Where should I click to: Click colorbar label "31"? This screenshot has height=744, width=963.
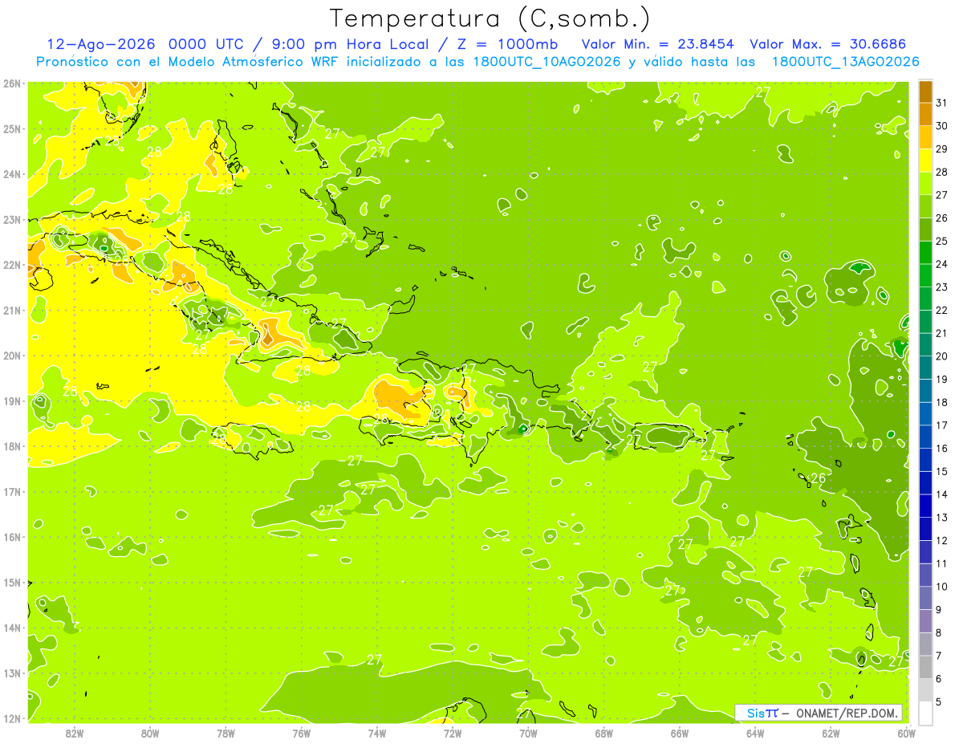[x=942, y=102]
